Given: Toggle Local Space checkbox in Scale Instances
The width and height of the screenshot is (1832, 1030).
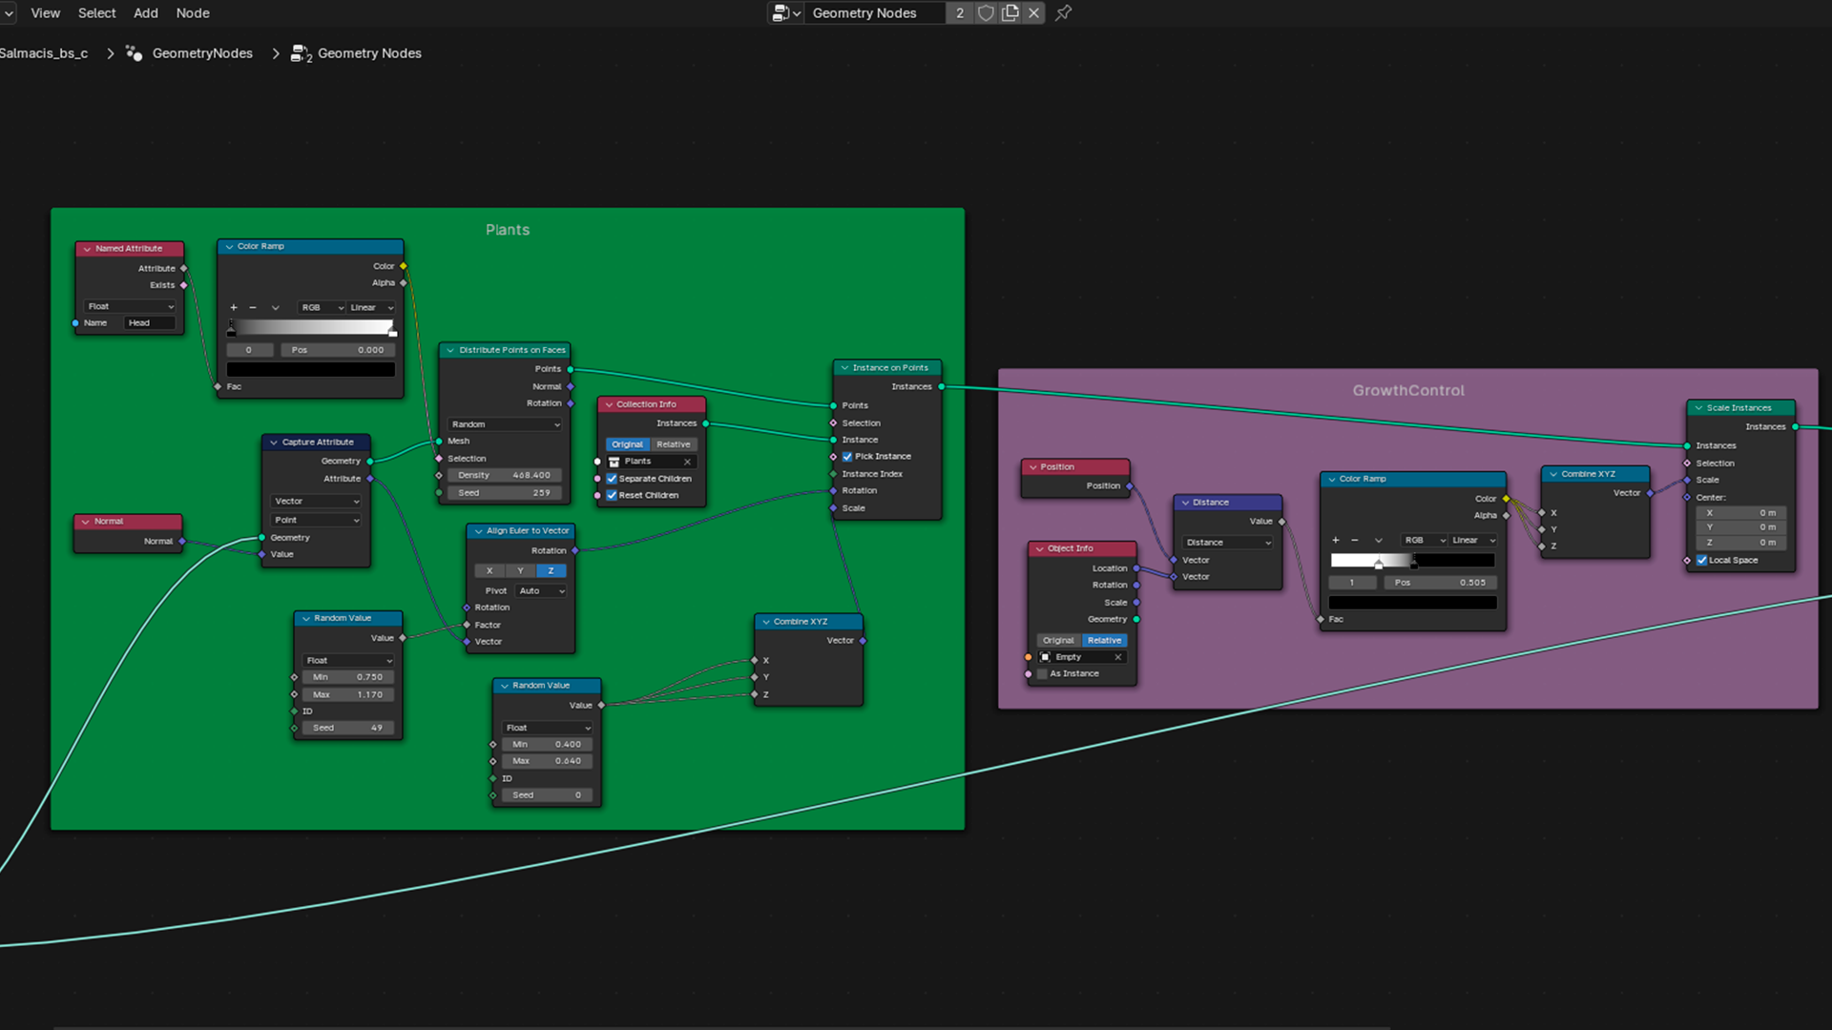Looking at the screenshot, I should pos(1701,561).
